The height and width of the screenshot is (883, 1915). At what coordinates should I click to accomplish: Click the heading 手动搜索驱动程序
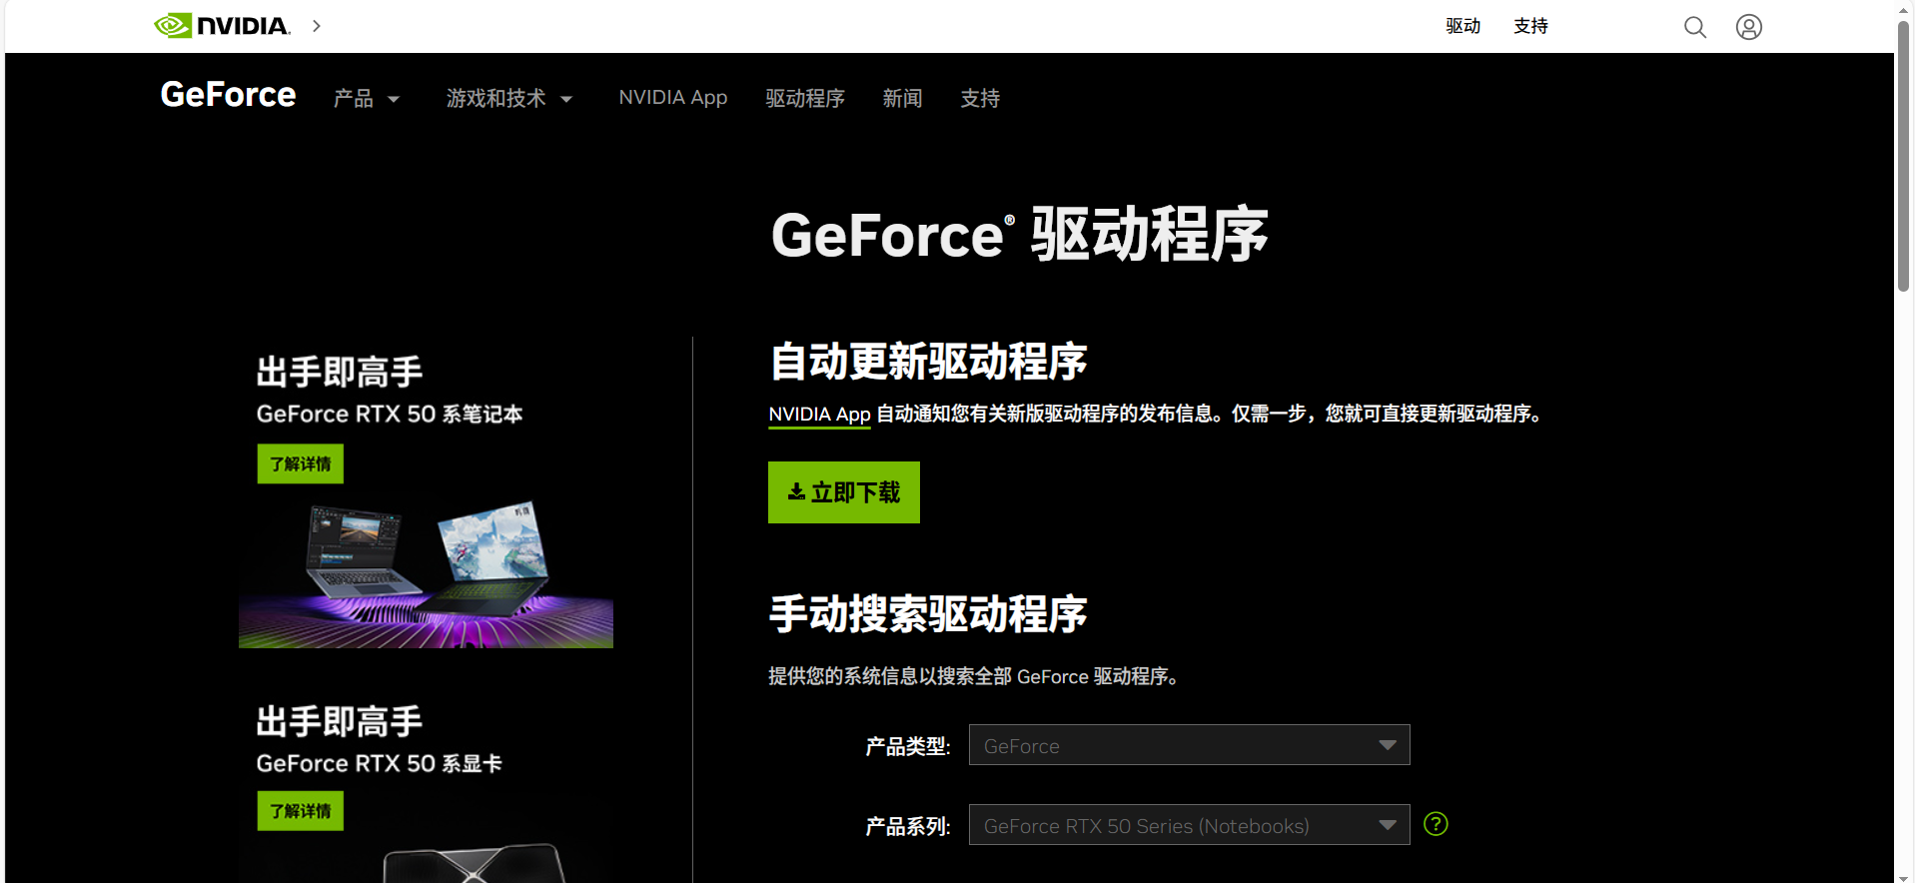tap(928, 613)
